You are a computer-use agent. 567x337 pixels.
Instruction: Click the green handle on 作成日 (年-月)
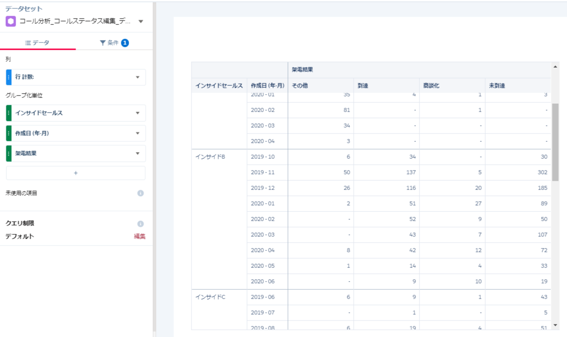(9, 133)
